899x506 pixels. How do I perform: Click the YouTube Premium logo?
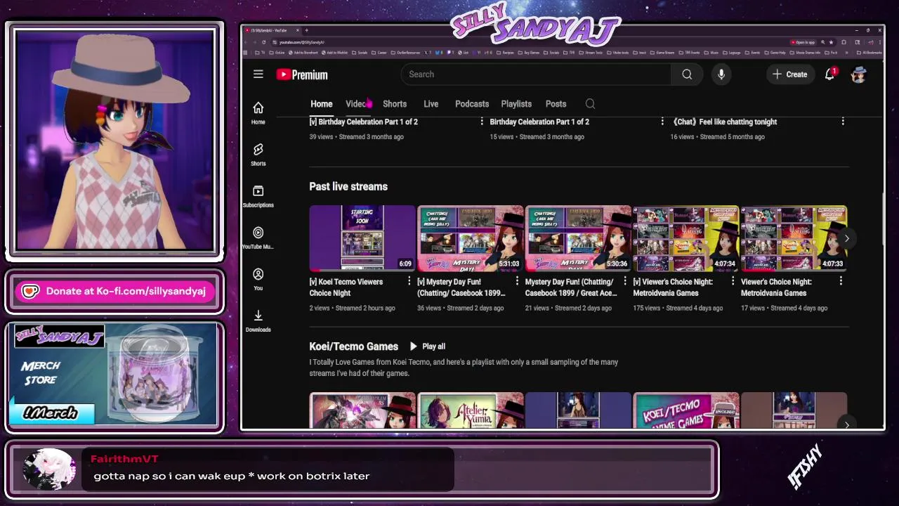[x=302, y=74]
